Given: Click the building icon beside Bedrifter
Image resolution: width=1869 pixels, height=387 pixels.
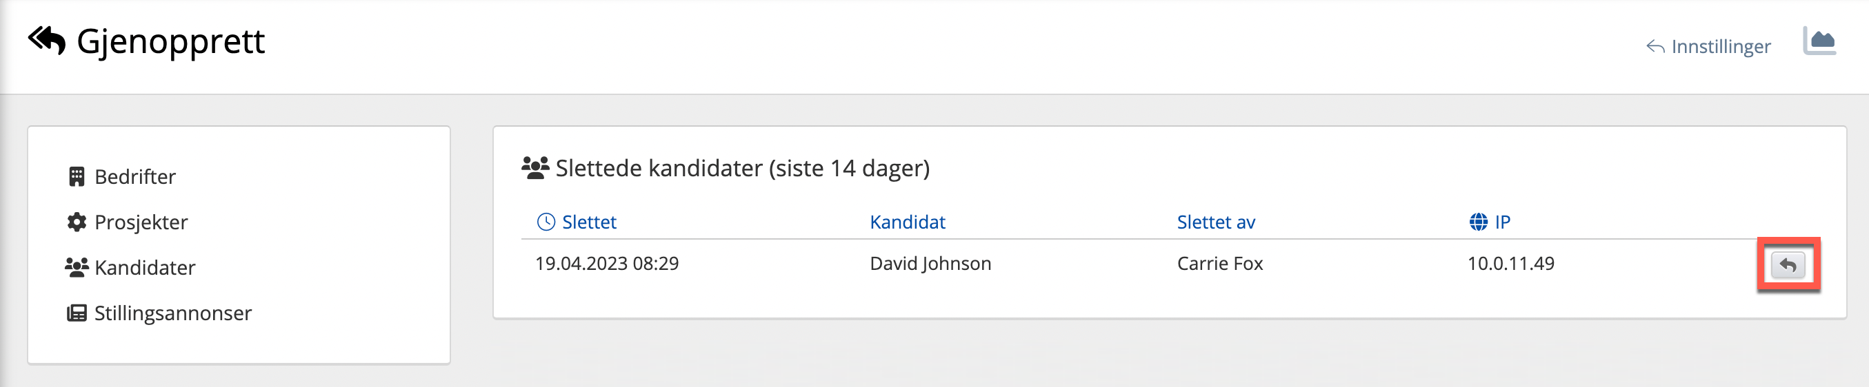Looking at the screenshot, I should pos(76,177).
